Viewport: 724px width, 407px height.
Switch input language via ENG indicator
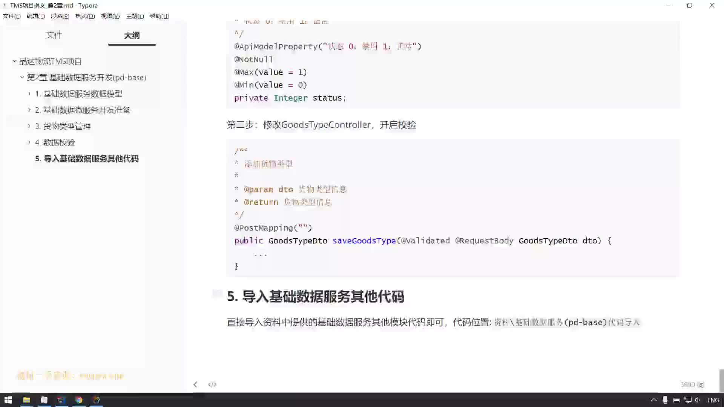point(713,400)
